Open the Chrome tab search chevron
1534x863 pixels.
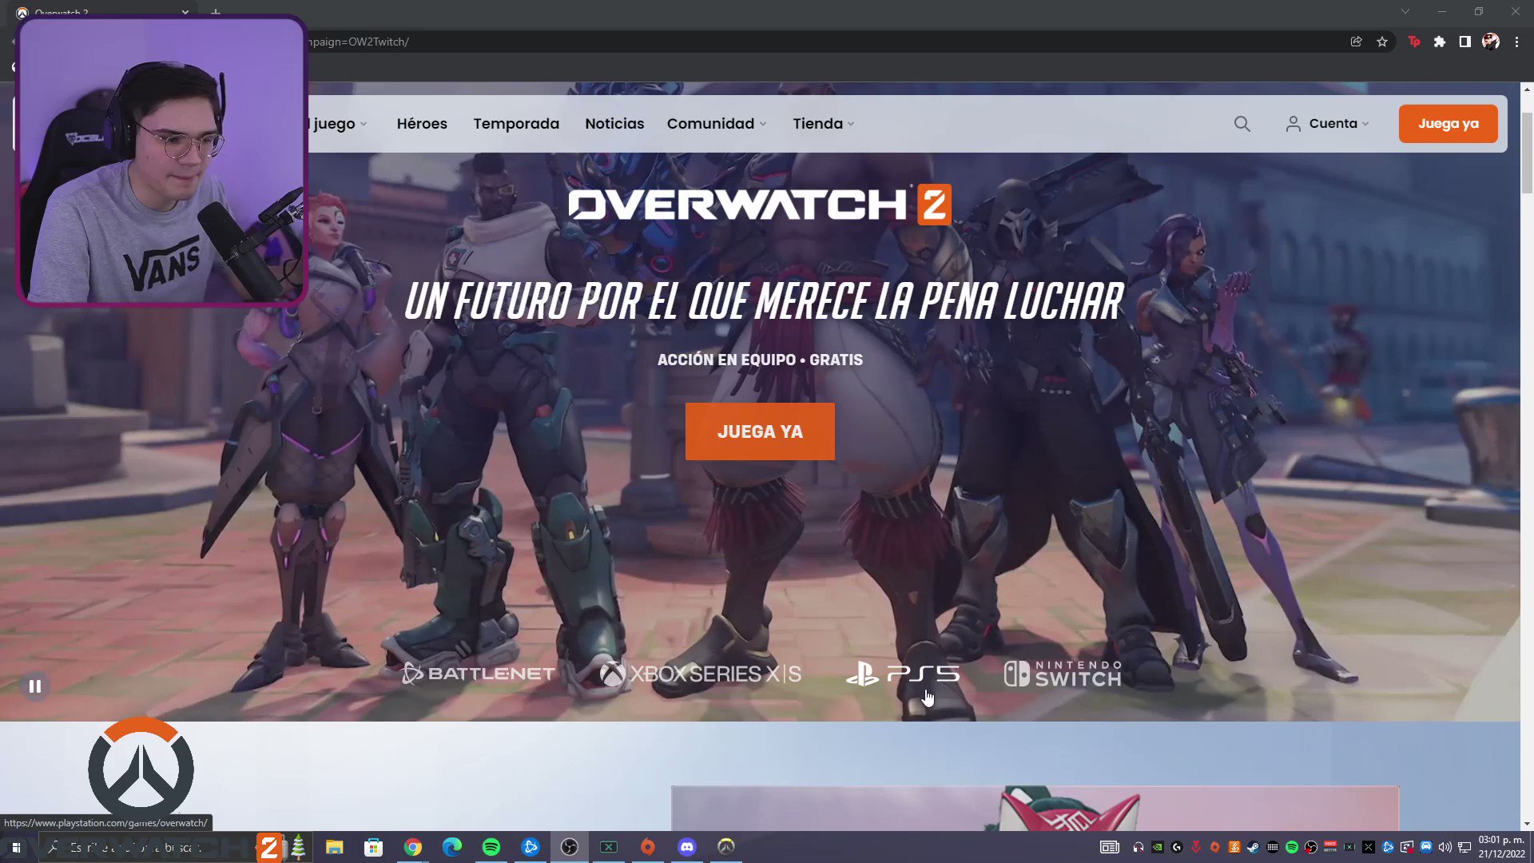point(1405,11)
